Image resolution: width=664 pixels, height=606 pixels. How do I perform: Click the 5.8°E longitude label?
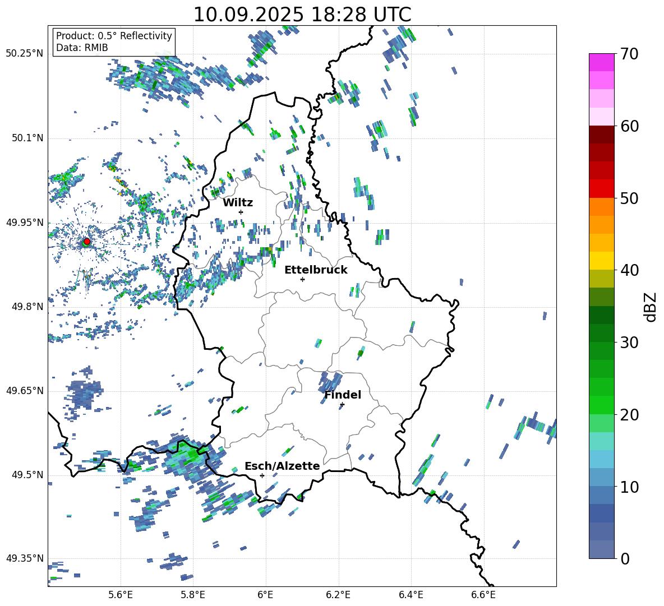click(x=193, y=595)
